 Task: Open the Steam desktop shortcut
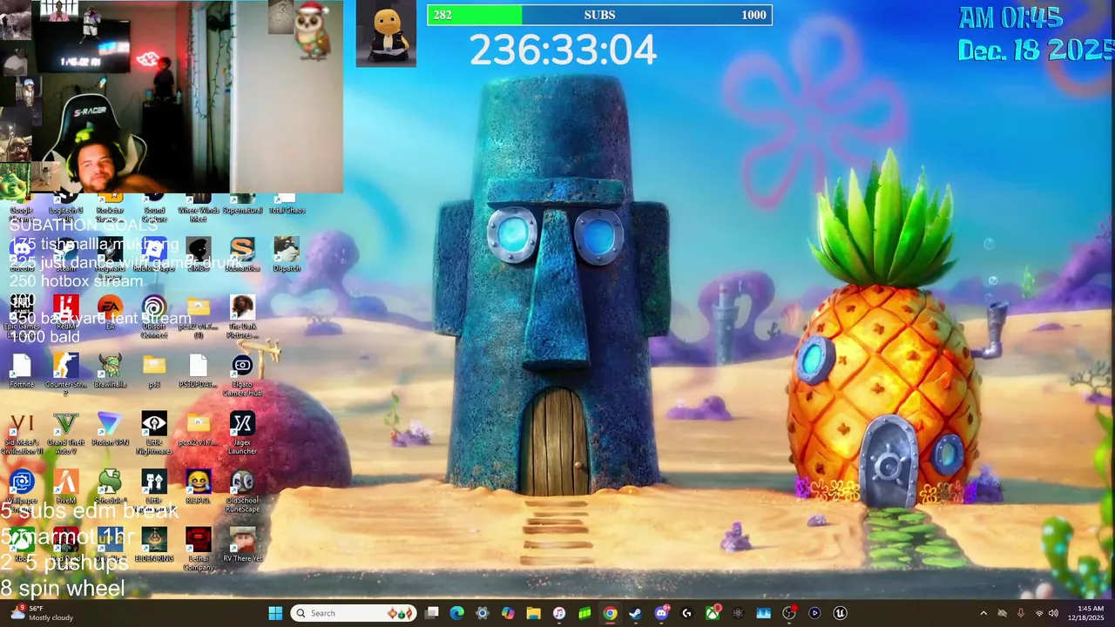65,253
